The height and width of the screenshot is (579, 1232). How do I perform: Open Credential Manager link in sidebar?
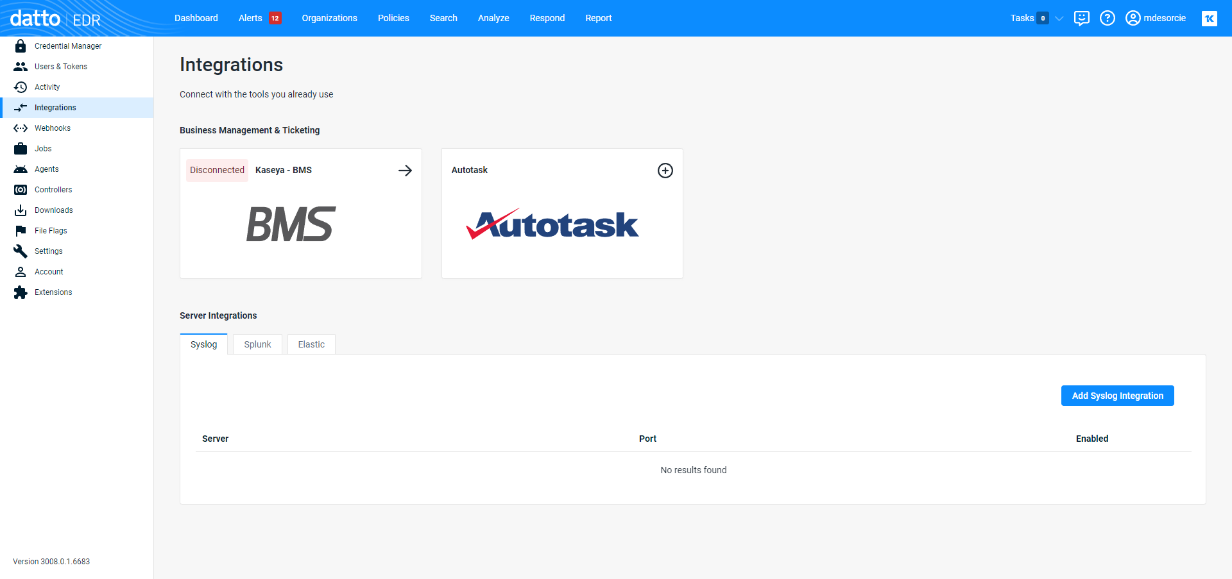coord(68,46)
